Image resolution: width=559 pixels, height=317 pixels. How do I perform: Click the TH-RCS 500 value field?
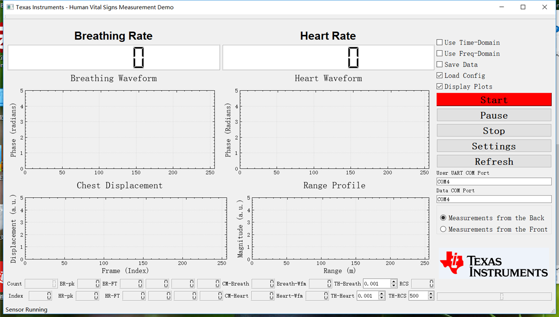pos(418,296)
